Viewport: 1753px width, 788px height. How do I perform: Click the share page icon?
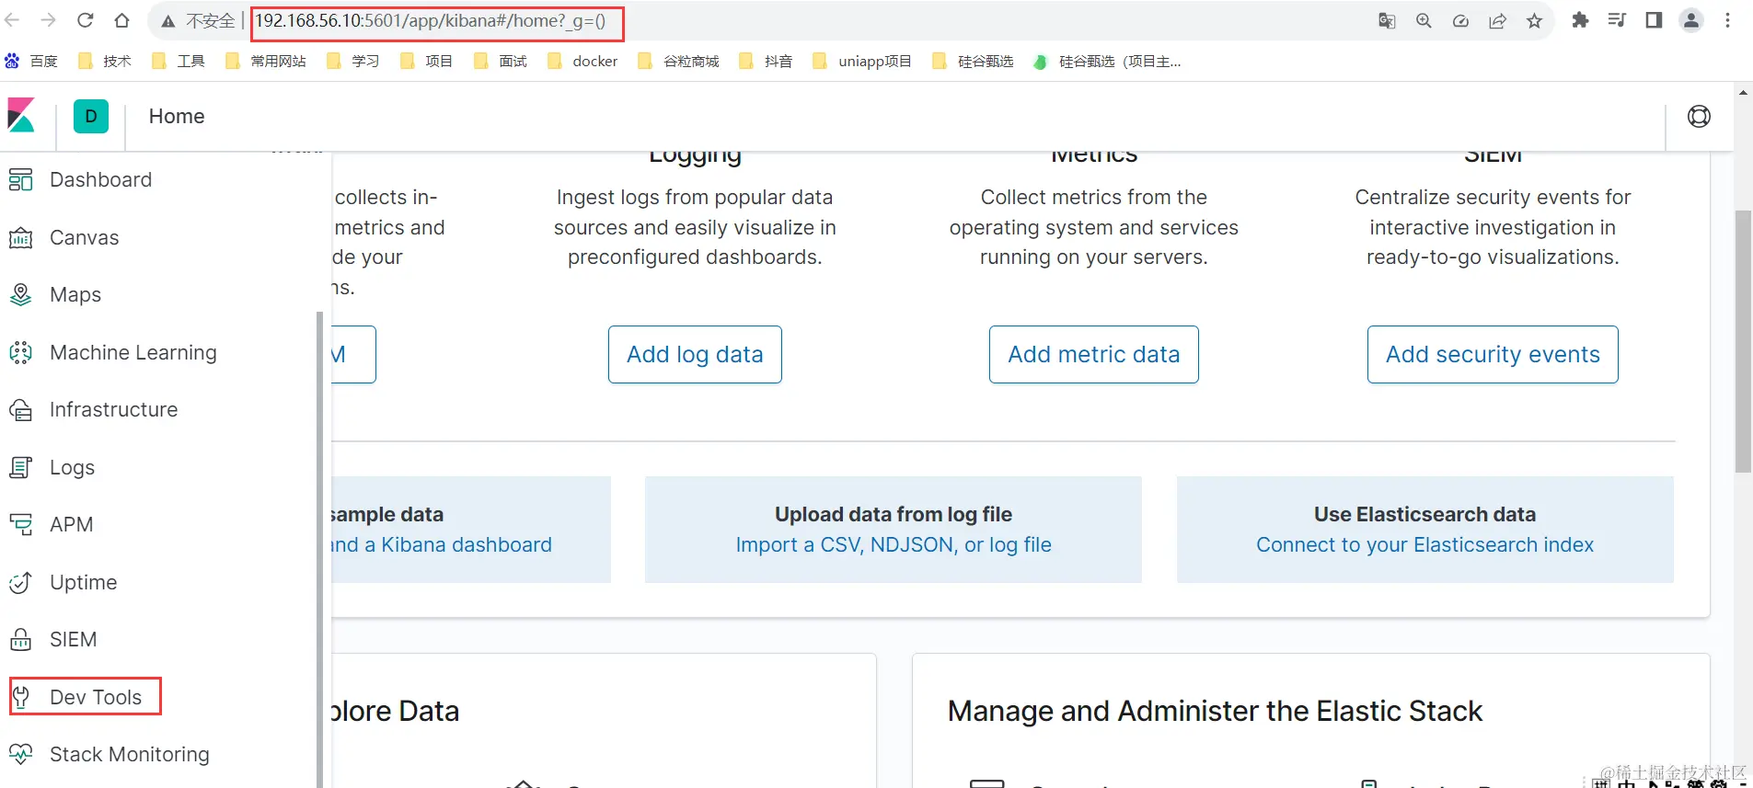click(1497, 20)
